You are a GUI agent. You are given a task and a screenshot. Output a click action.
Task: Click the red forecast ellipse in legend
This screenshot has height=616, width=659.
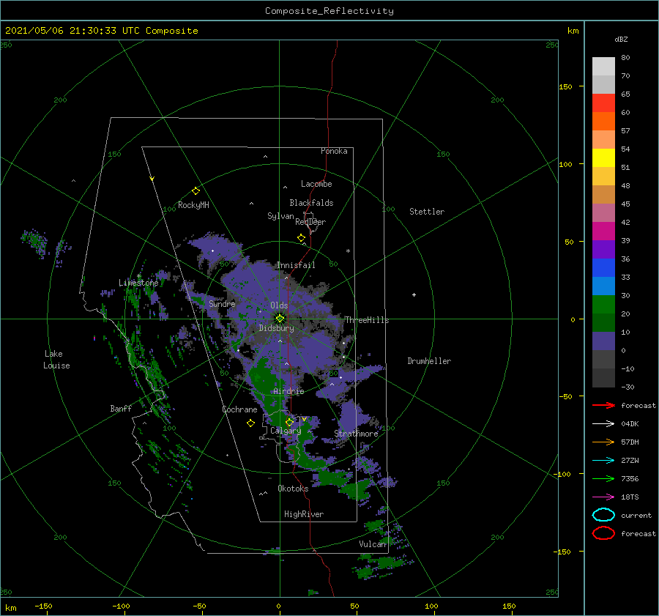(x=603, y=533)
